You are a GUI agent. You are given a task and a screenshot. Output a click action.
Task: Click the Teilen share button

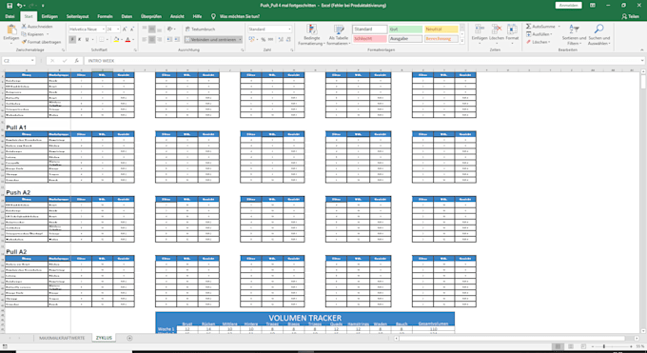(x=631, y=16)
